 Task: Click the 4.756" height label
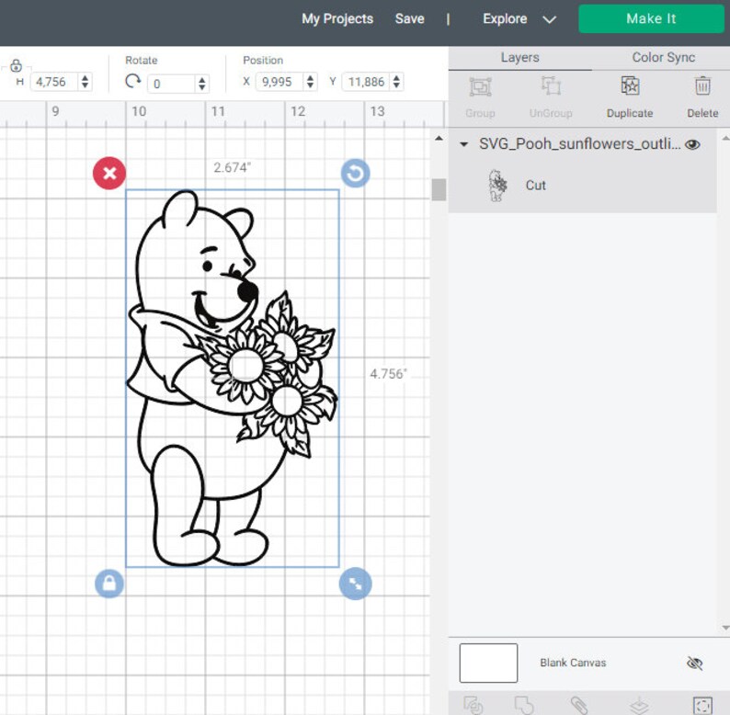click(388, 374)
